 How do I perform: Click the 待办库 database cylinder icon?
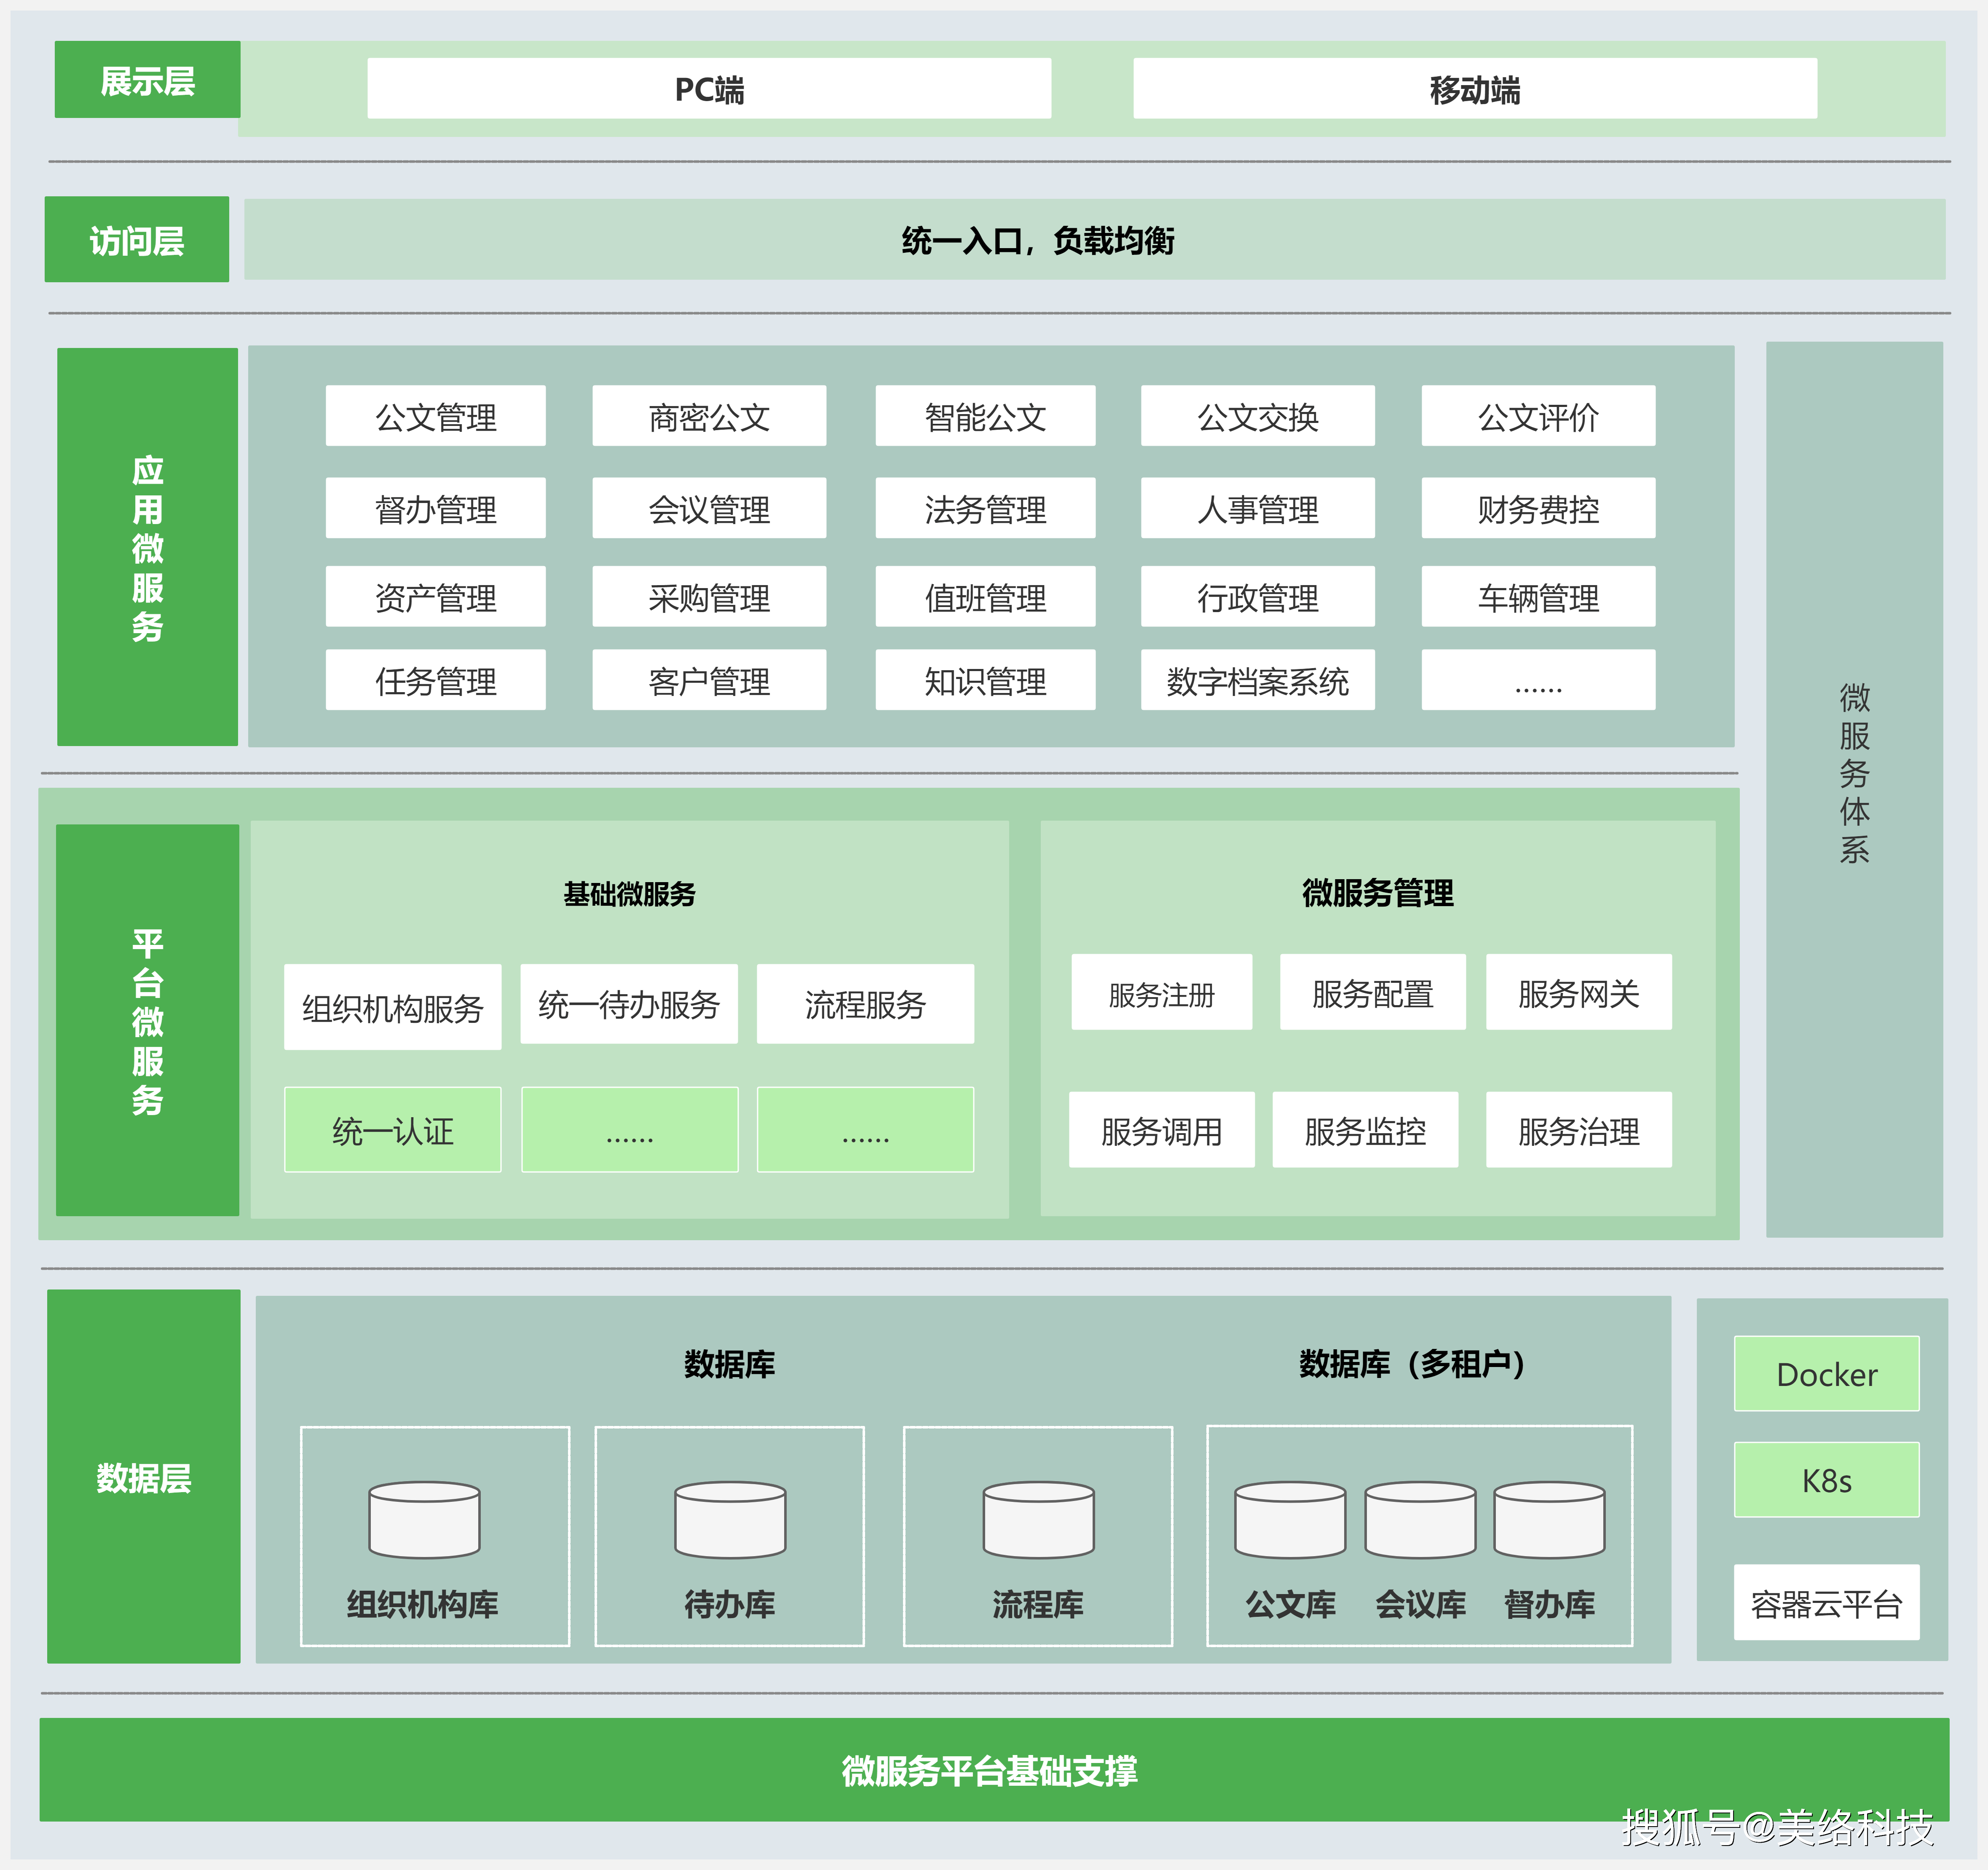click(x=730, y=1519)
